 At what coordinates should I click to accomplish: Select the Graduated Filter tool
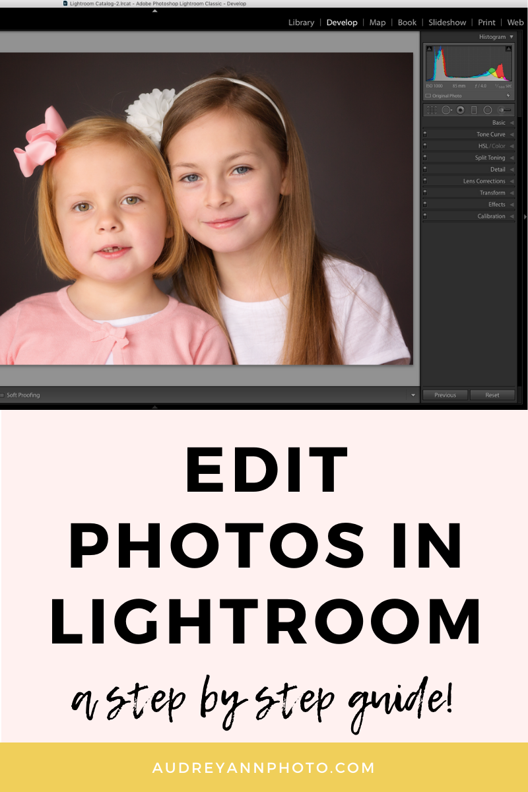474,110
